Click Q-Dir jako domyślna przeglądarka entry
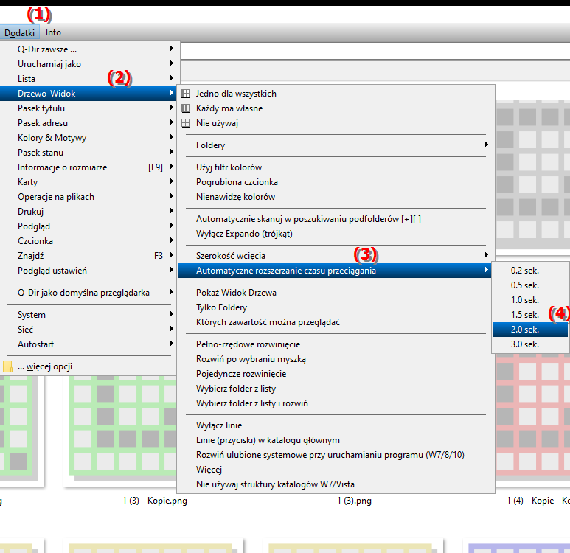 [x=83, y=293]
